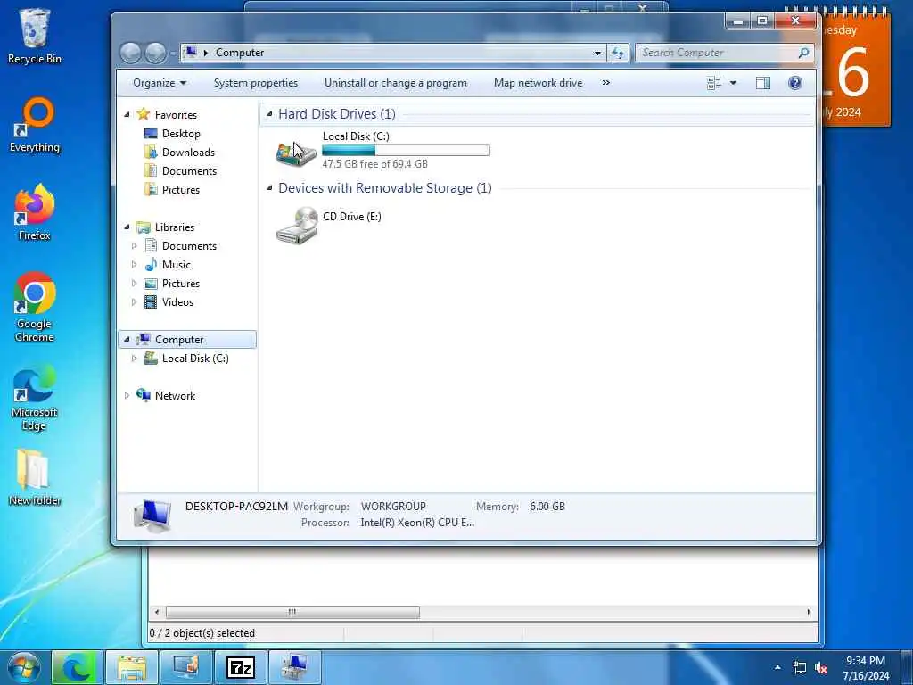Expand the Network tree node

[x=127, y=395]
